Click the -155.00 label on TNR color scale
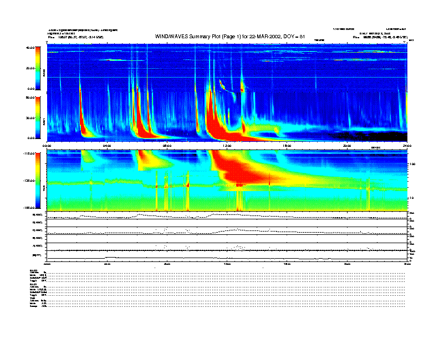The width and height of the screenshot is (439, 339). click(29, 208)
